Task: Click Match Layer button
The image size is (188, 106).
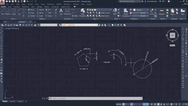Action: (104, 16)
